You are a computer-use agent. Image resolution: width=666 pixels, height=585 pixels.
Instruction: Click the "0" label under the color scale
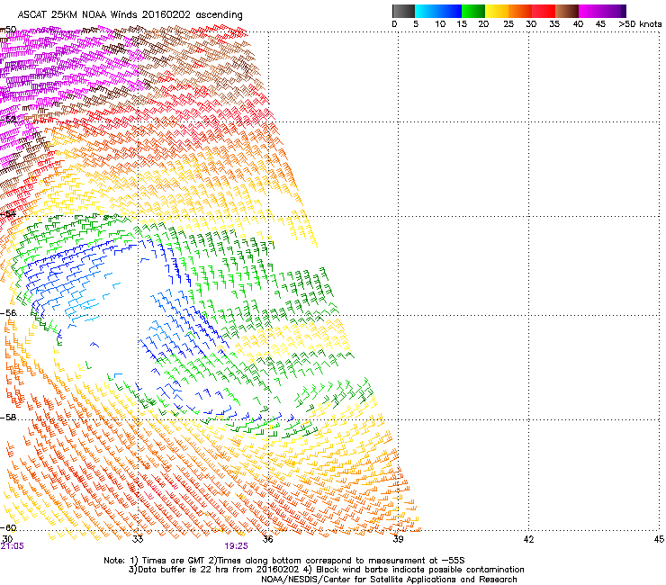click(x=394, y=24)
